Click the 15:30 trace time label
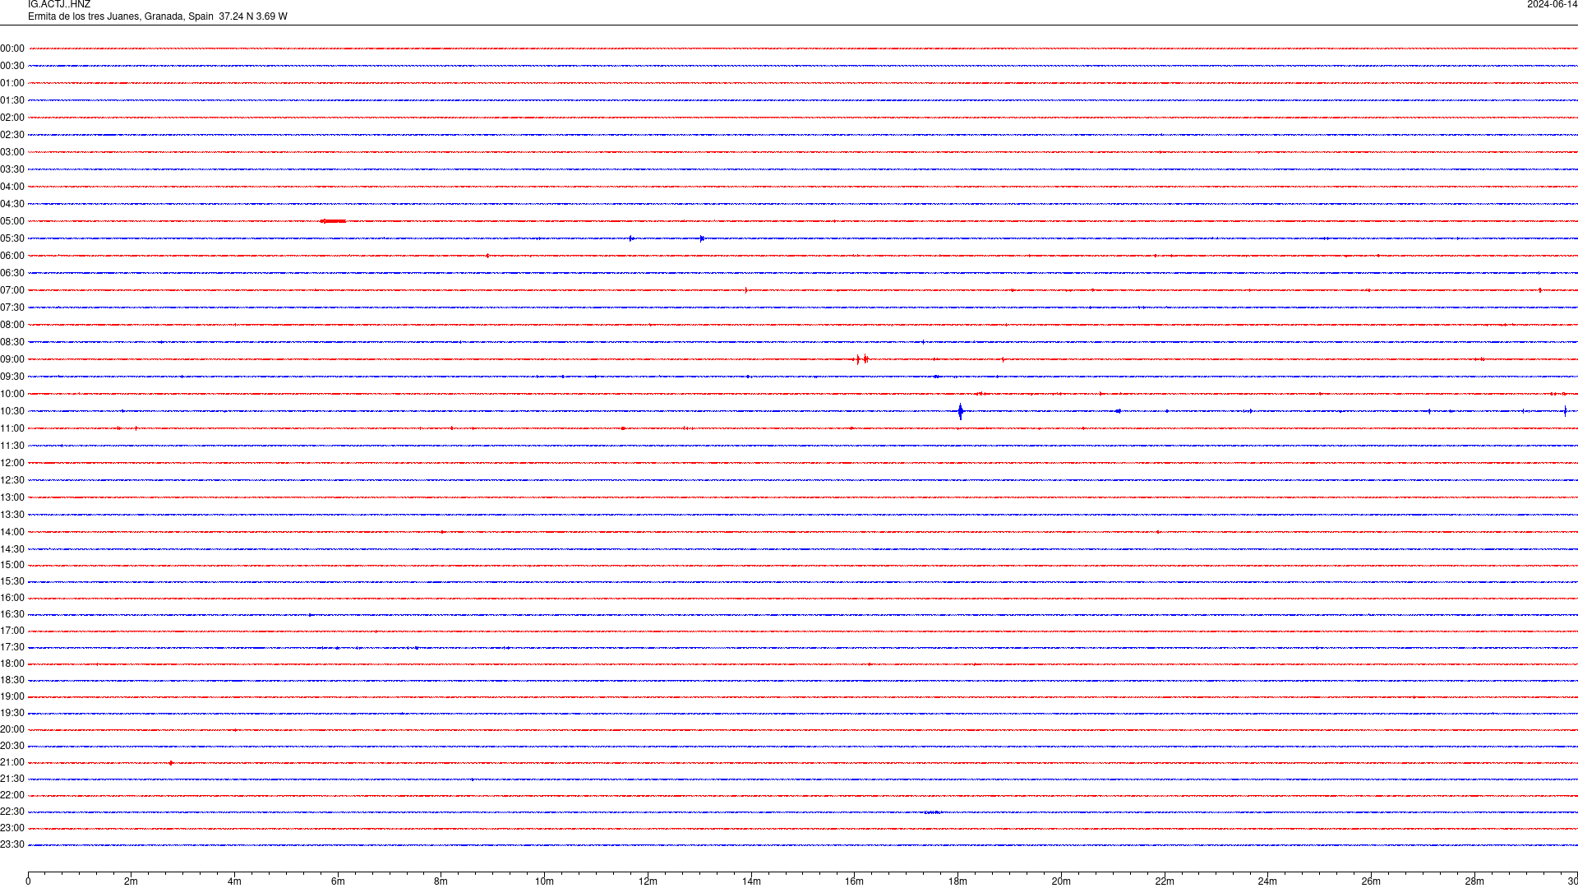This screenshot has height=888, width=1578. (x=12, y=581)
